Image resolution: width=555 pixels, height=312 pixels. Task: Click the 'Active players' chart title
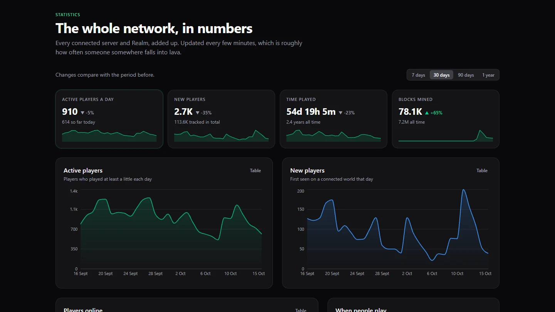pos(83,171)
